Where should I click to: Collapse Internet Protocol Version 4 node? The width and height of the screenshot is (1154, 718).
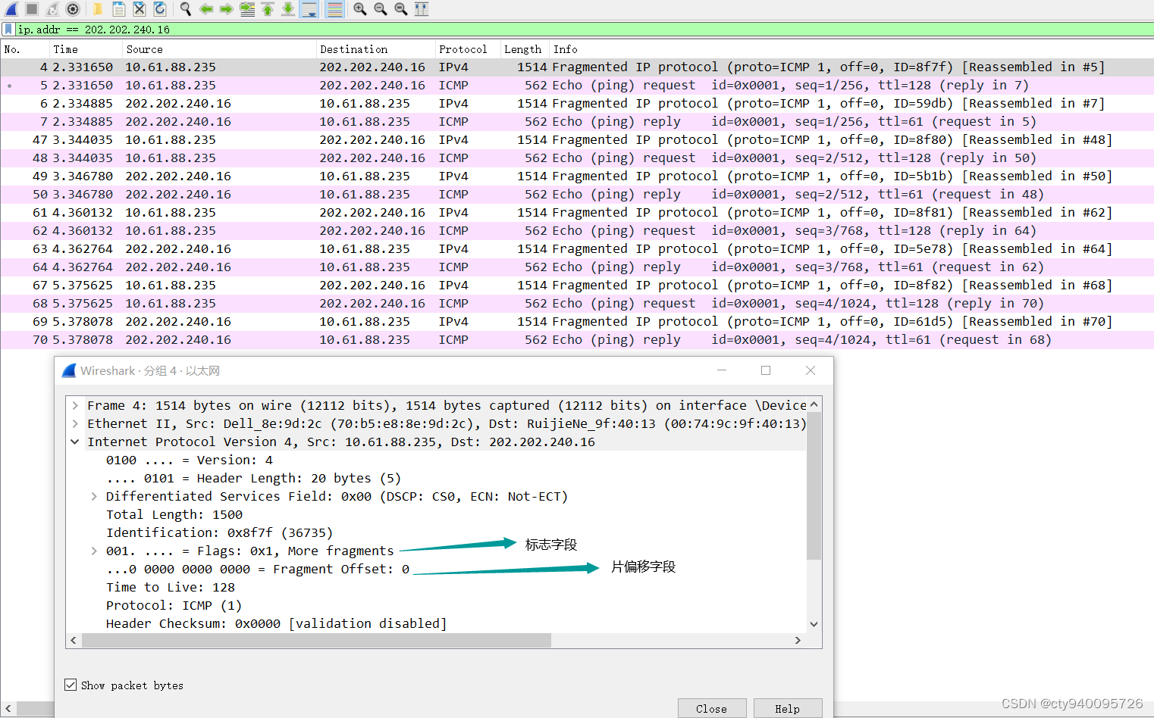(75, 442)
